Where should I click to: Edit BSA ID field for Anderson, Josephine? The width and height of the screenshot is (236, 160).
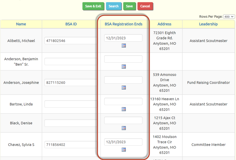tap(71, 83)
